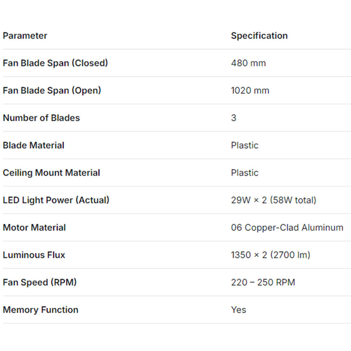
Task: Select the Ceiling Mount Material label
Action: [52, 173]
